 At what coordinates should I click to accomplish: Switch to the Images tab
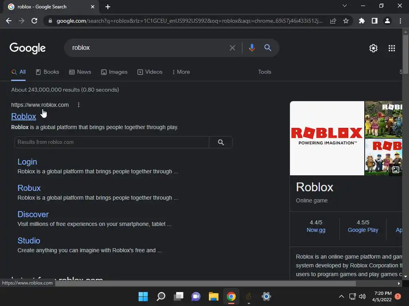[114, 72]
